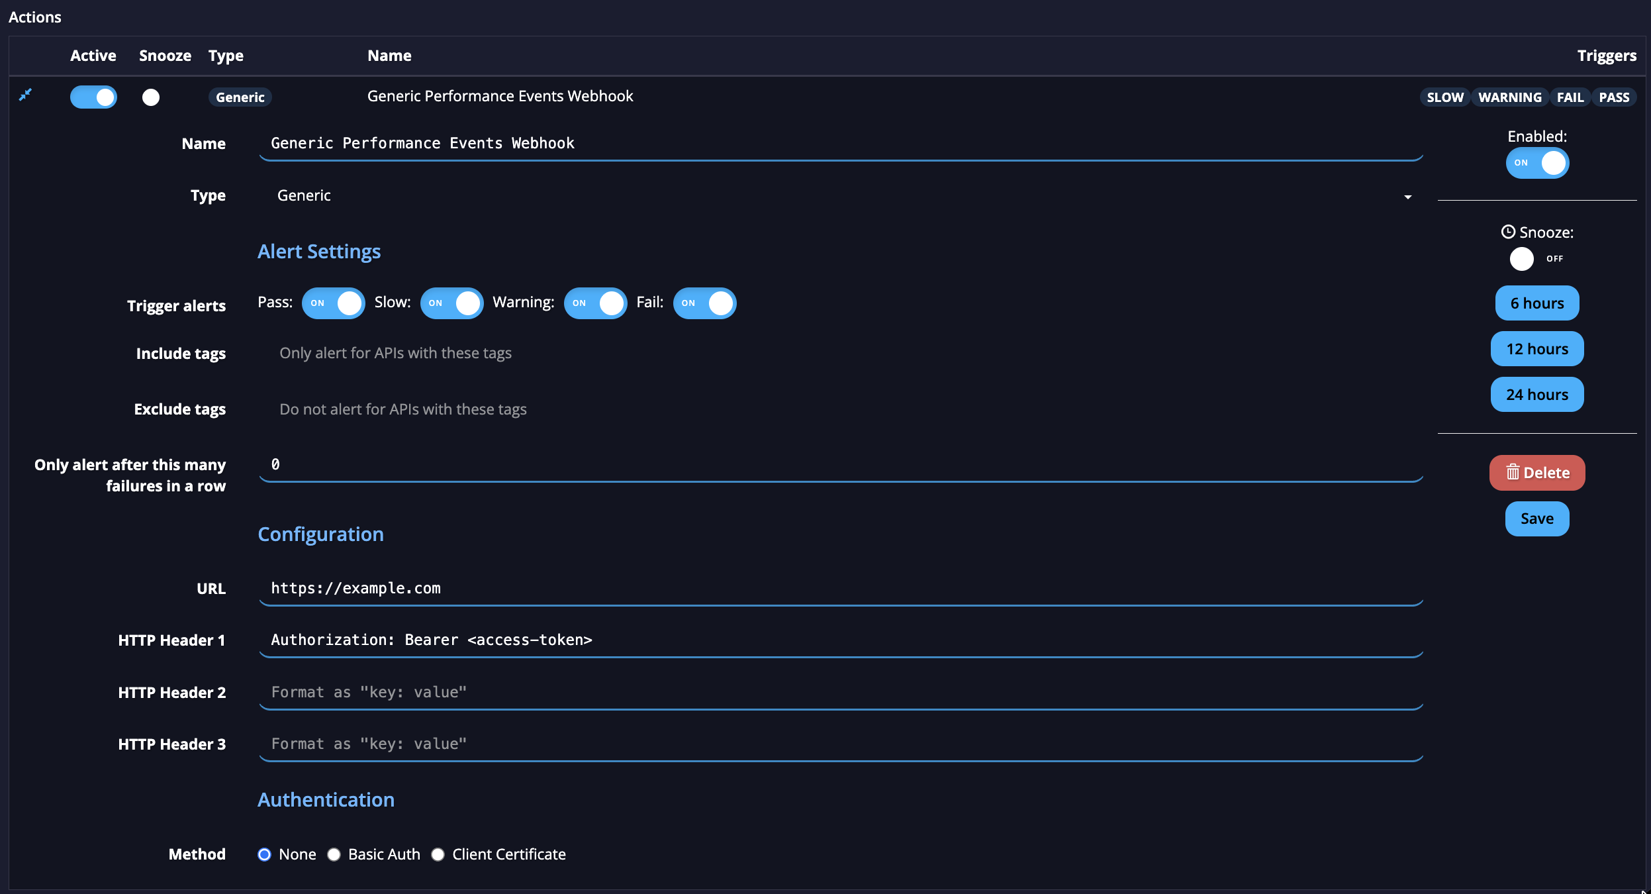The width and height of the screenshot is (1651, 894).
Task: Click the Triggers column header
Action: coord(1606,56)
